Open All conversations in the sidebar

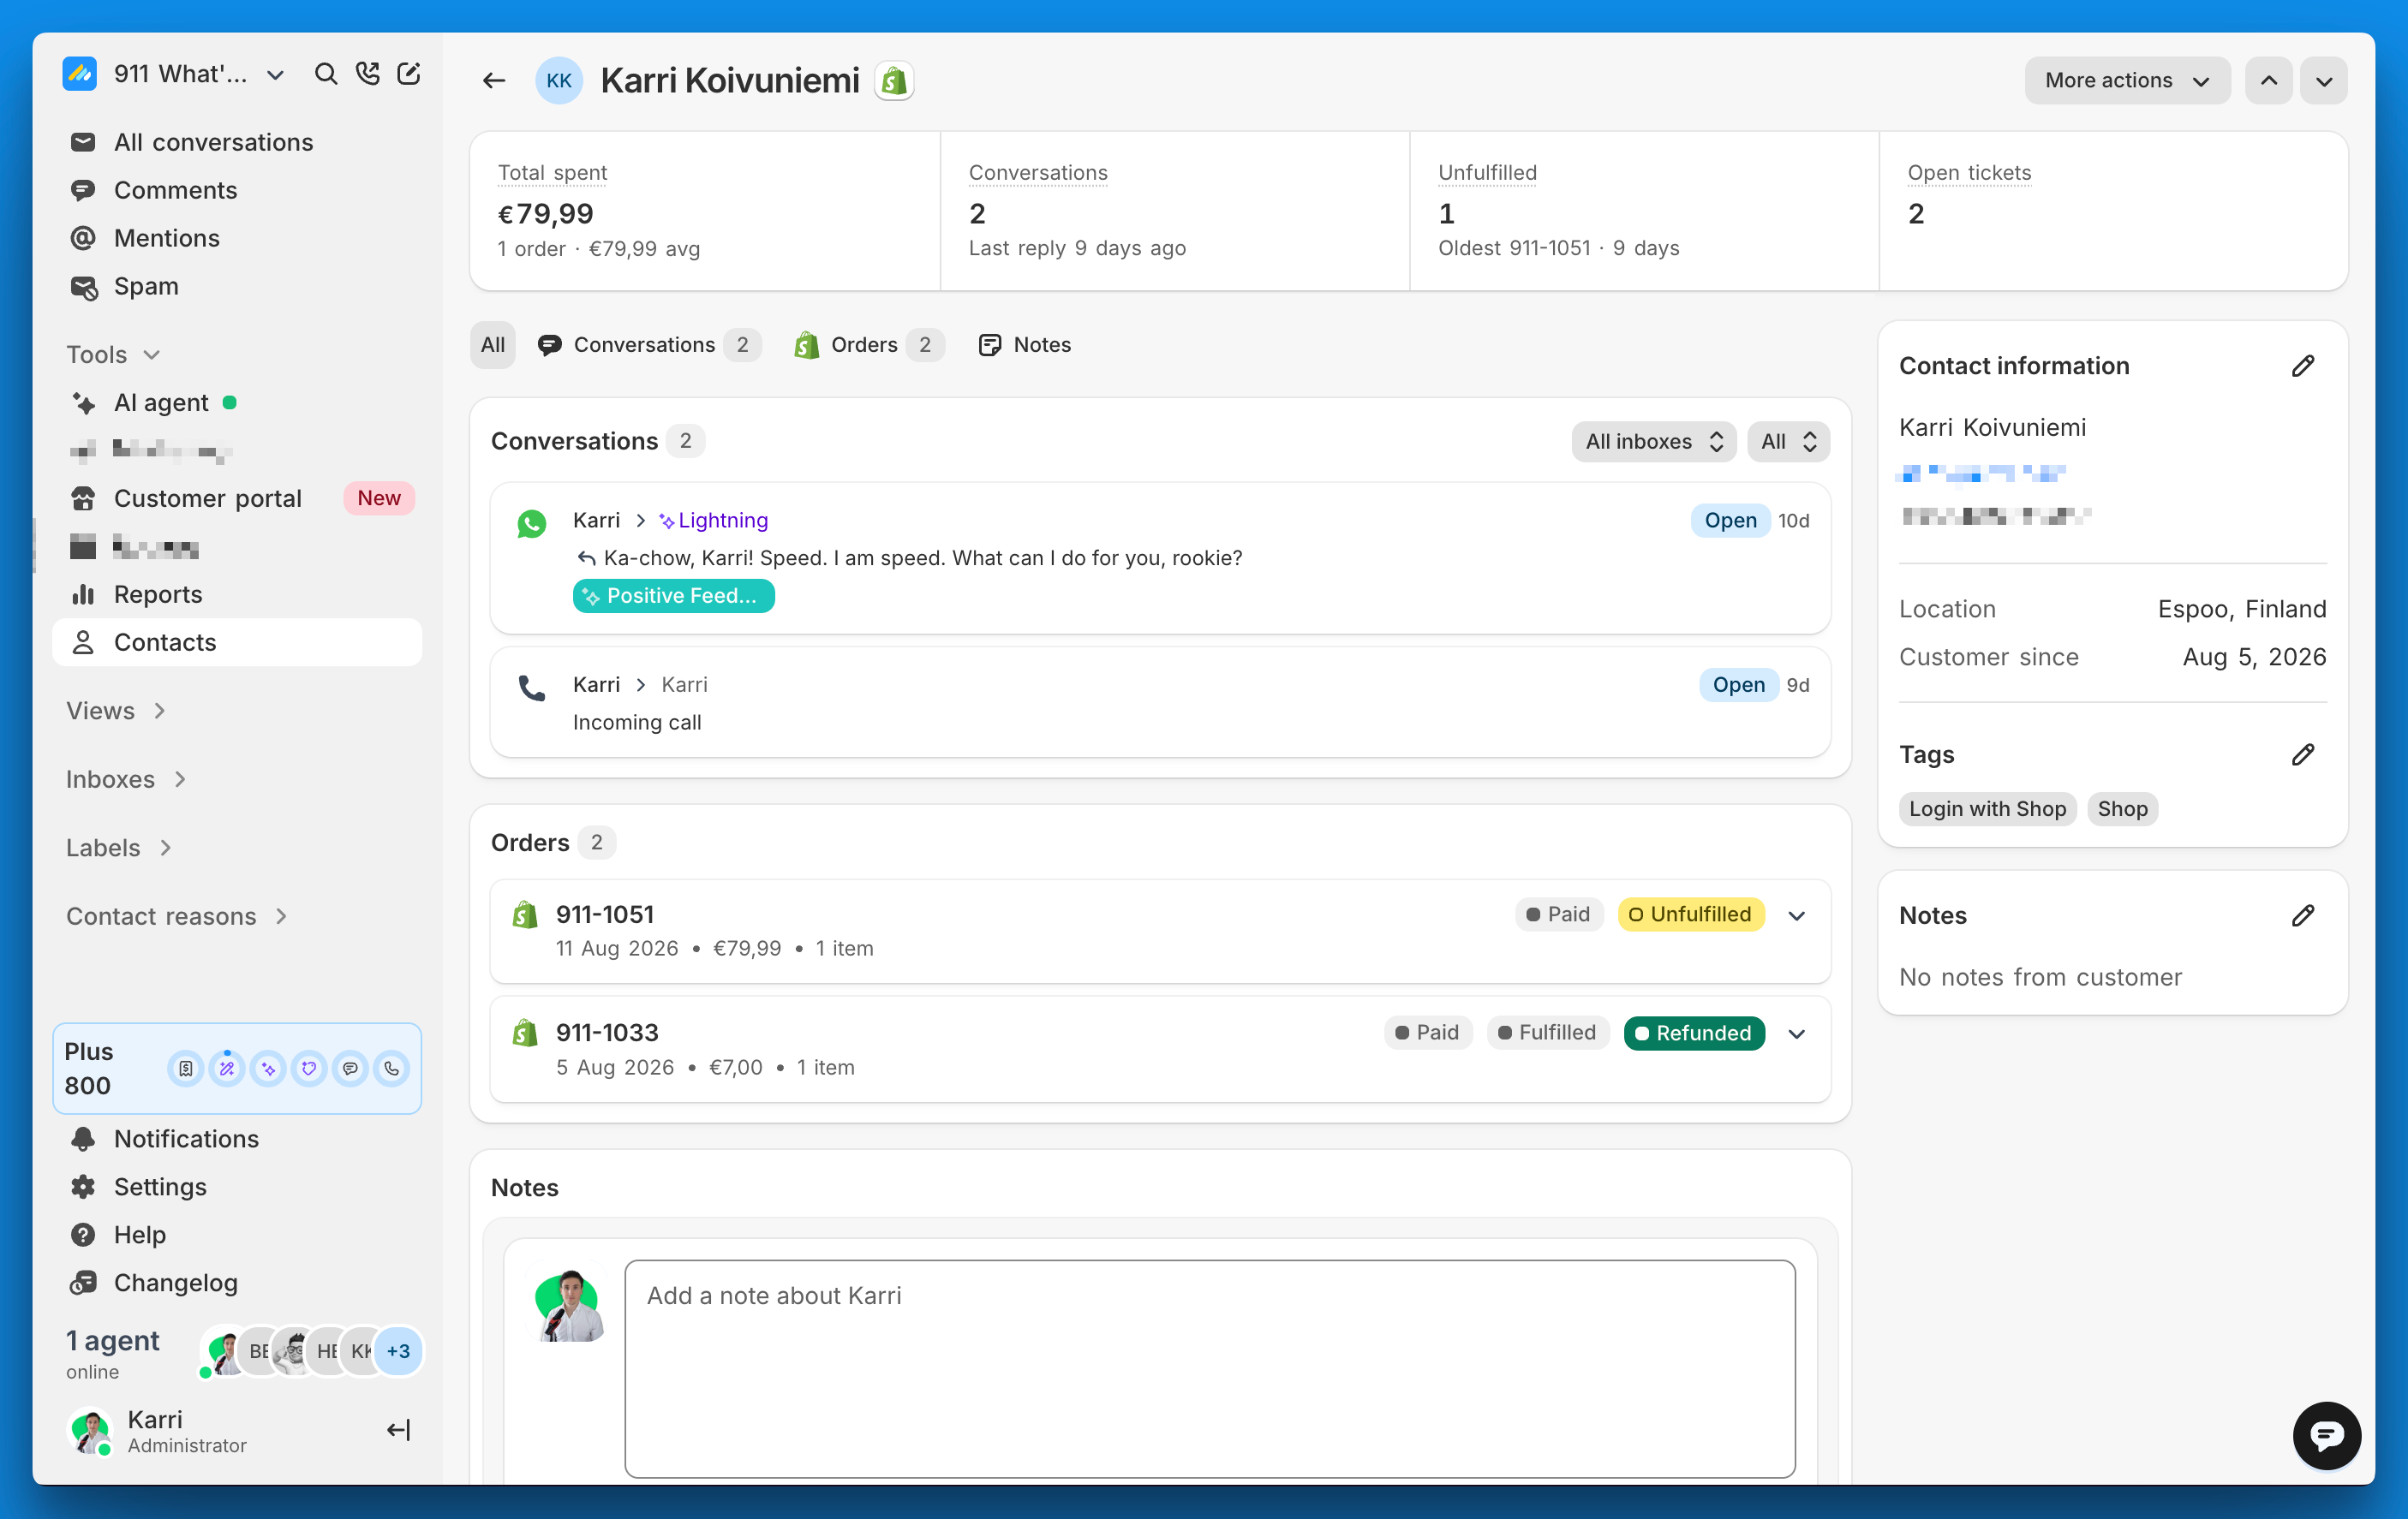[237, 142]
